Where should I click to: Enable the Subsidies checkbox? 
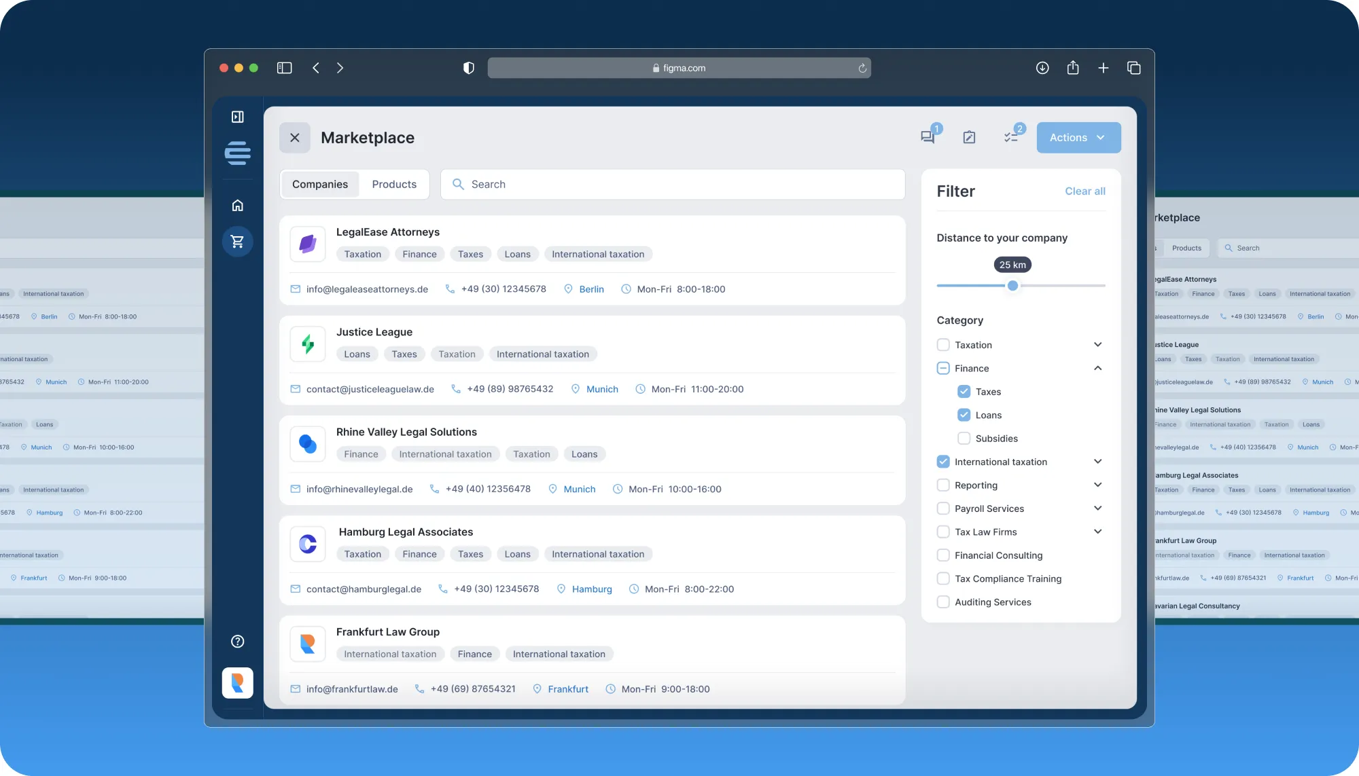click(964, 439)
